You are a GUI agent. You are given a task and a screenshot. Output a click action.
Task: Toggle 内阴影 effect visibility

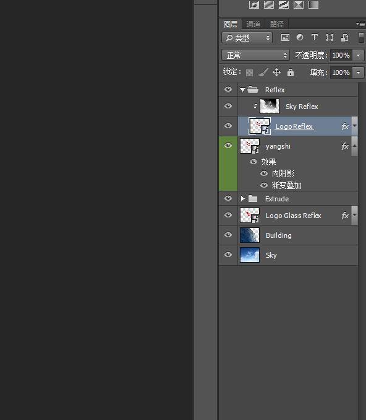pos(264,173)
